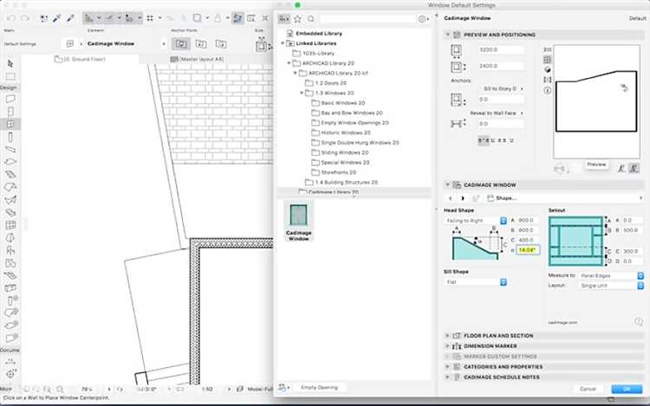Collapse the Preview and Positioning panel
The image size is (650, 406).
point(448,35)
